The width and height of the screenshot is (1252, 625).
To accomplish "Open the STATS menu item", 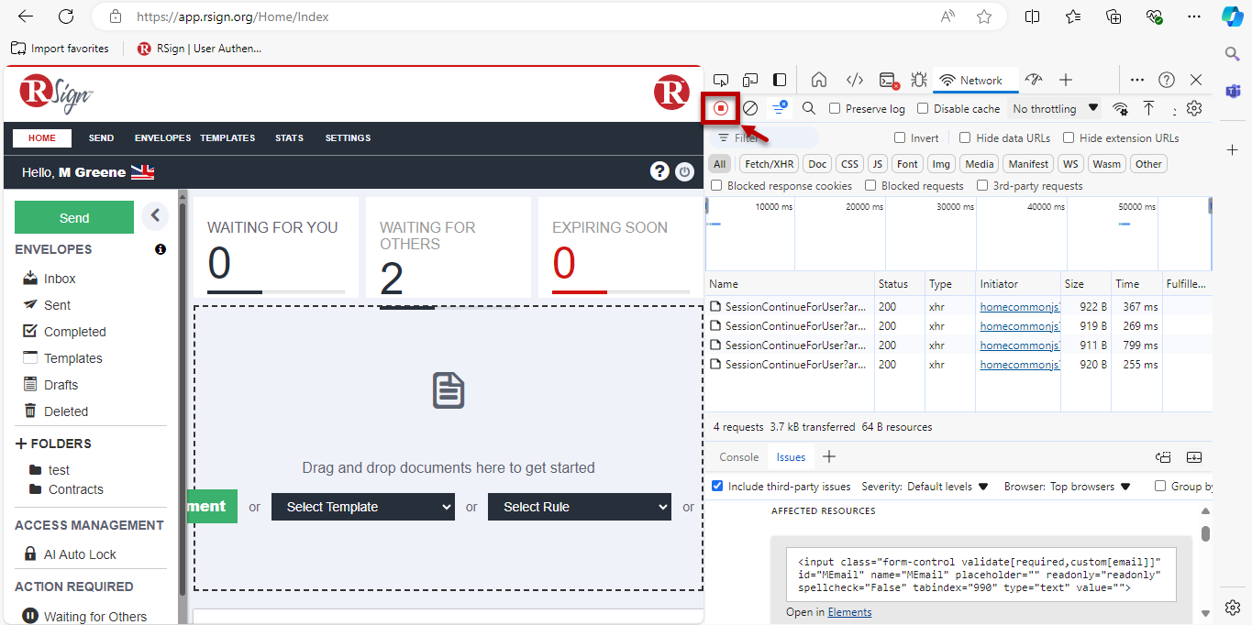I will click(289, 138).
